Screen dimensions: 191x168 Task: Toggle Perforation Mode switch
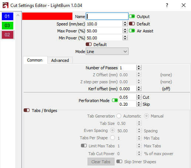pyautogui.click(x=115, y=101)
